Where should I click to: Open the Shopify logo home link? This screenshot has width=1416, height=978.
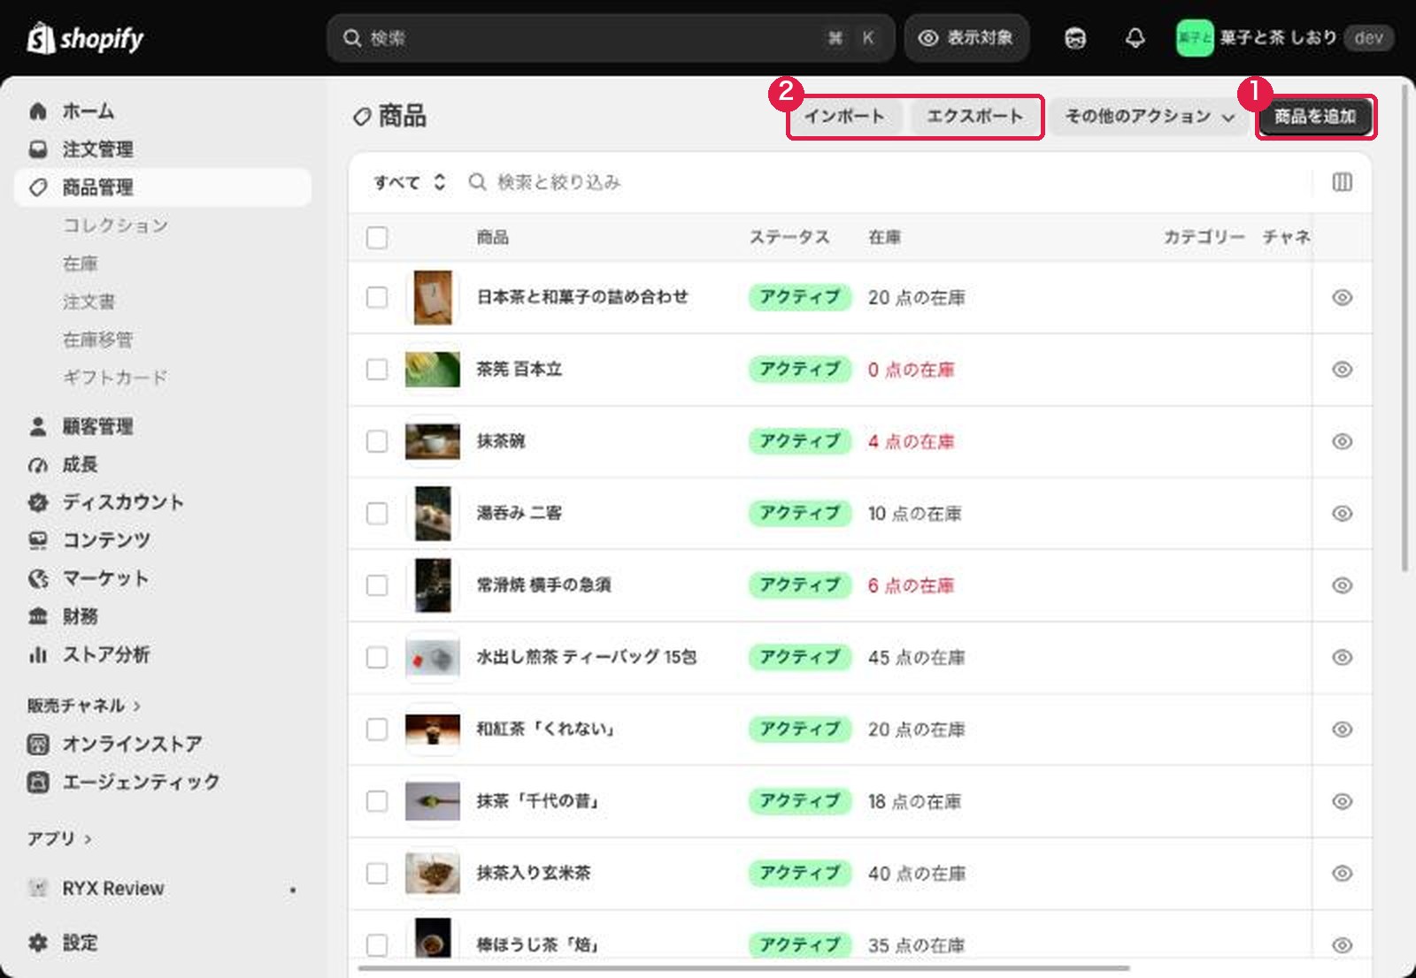(x=85, y=38)
